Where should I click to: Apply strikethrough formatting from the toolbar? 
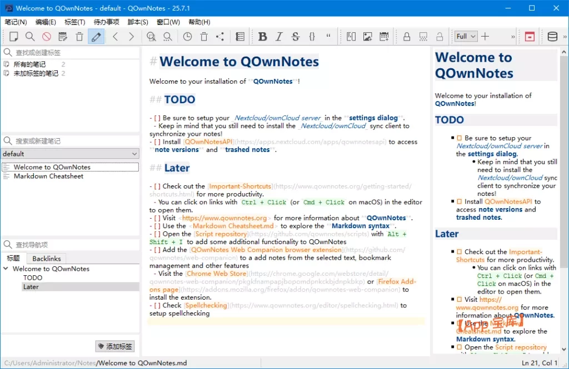click(295, 37)
